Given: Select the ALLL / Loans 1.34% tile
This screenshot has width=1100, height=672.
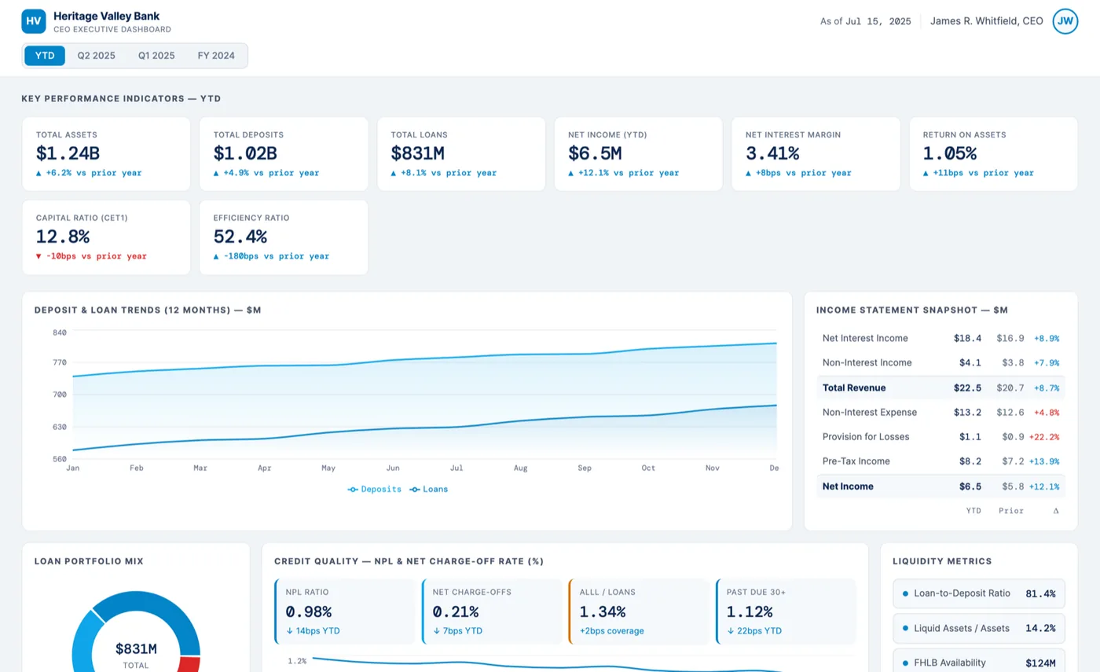Looking at the screenshot, I should (639, 611).
